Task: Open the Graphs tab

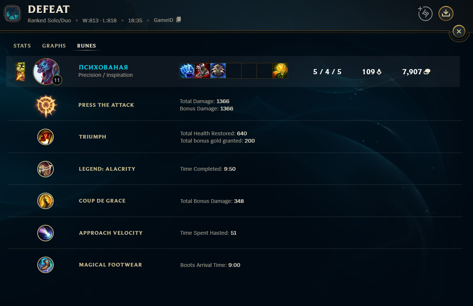Action: [54, 46]
